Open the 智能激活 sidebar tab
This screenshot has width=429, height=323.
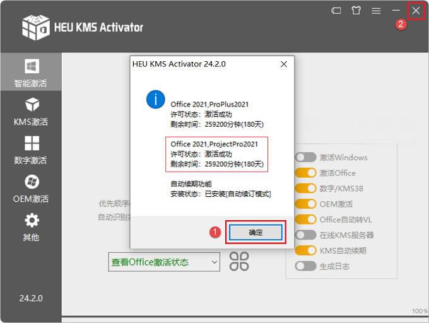[31, 72]
